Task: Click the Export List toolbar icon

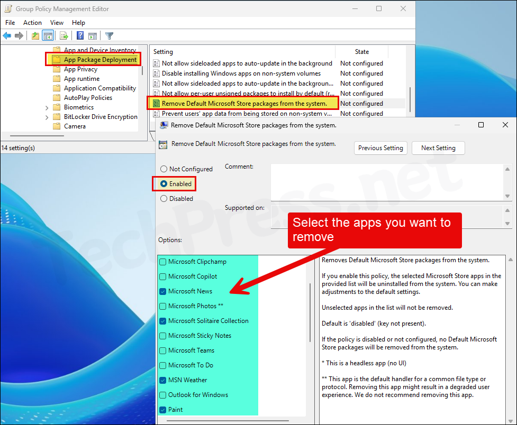Action: tap(64, 35)
